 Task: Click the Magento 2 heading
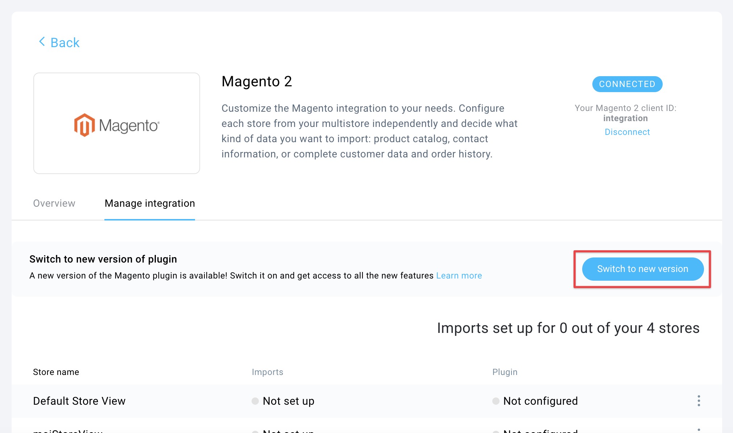pos(257,82)
